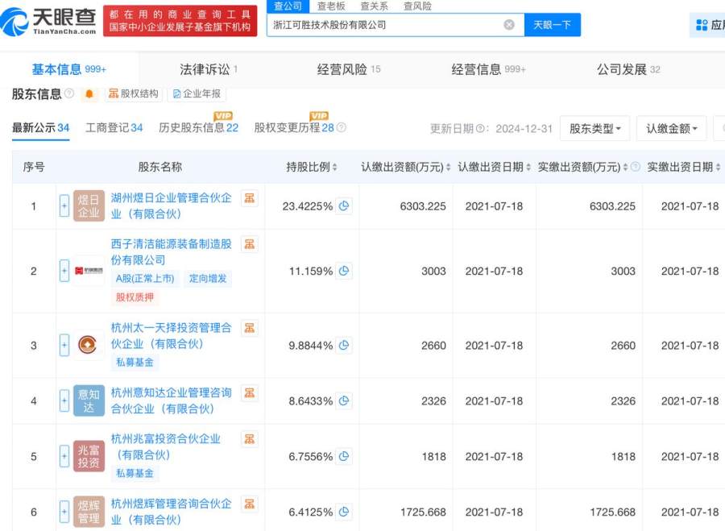This screenshot has width=725, height=531.
Task: Click the orange notification bell beside 股东信息
Action: click(x=89, y=94)
